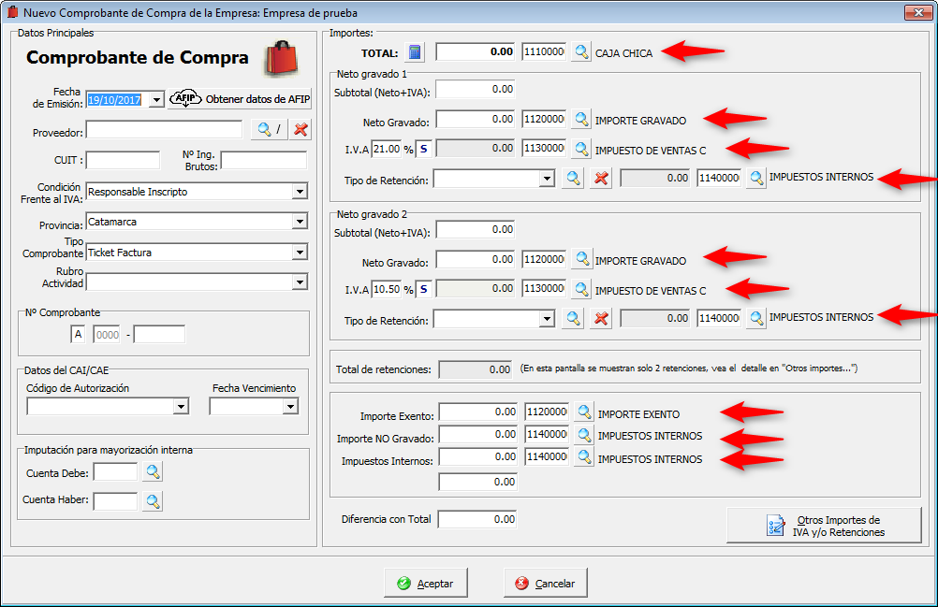This screenshot has height=607, width=938.
Task: Click the calculator icon next to TOTAL
Action: 416,52
